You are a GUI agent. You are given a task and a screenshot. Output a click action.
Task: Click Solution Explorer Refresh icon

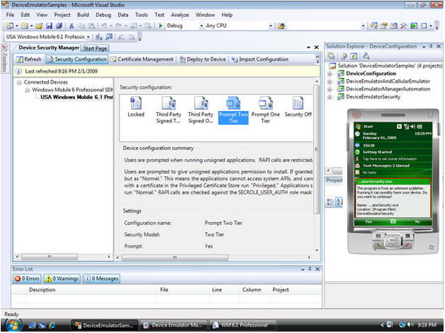click(x=354, y=56)
